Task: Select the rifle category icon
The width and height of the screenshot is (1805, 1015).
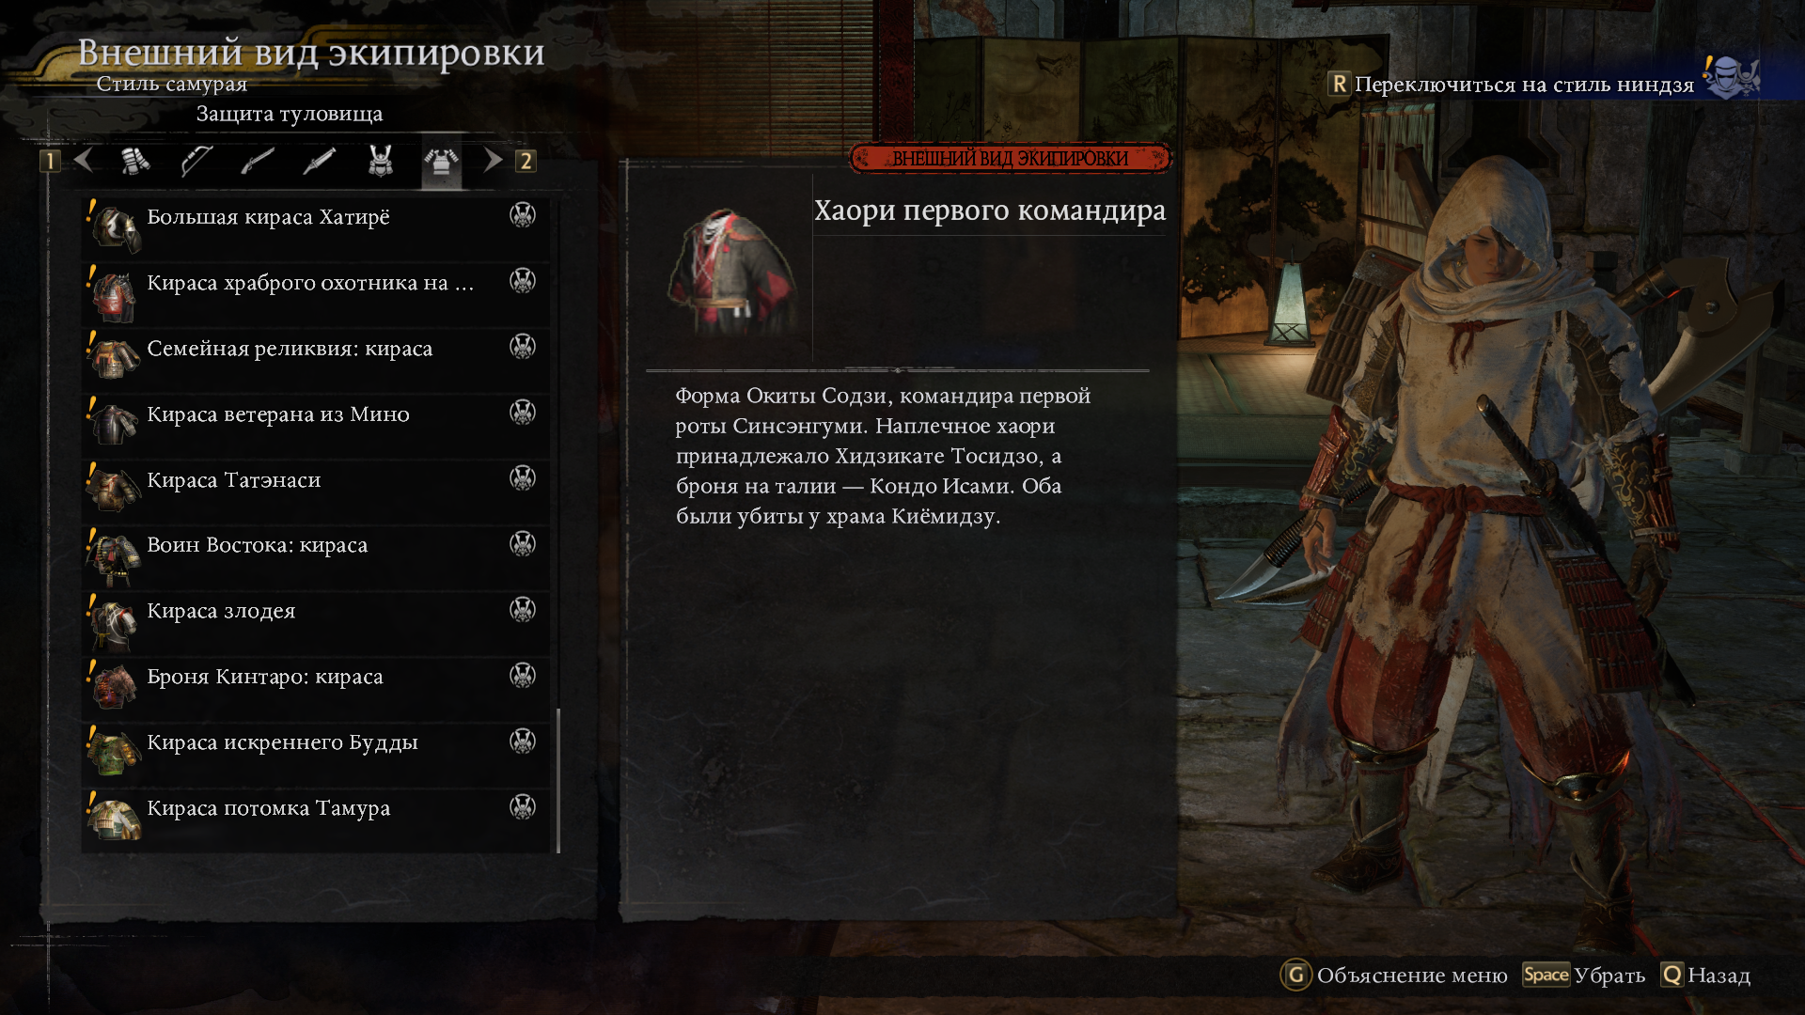Action: [x=258, y=162]
